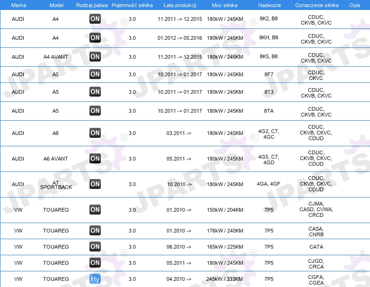370x287 pixels.
Task: Select the ON fuel icon for A4 AVANT
Action: (x=95, y=57)
